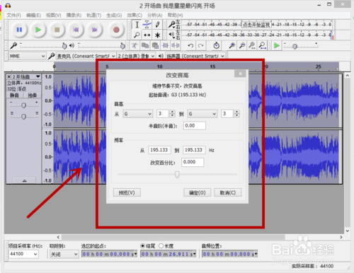This screenshot has width=354, height=273.
Task: Click the Paste icon in edit toolbar
Action: pos(155,45)
